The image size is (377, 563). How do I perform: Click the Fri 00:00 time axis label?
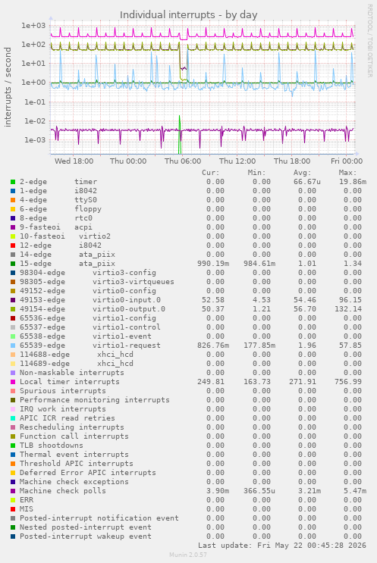tap(347, 161)
